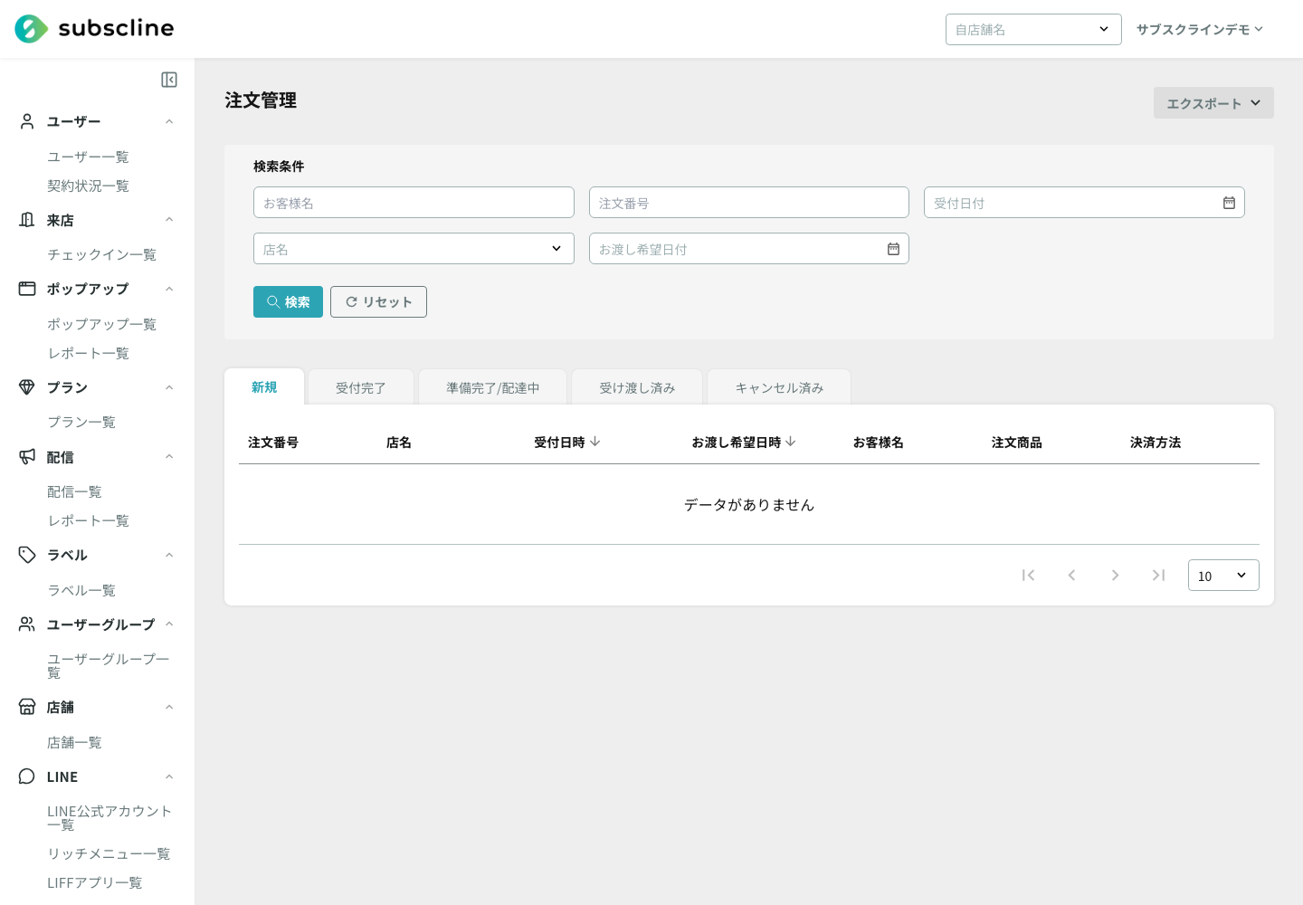1303x905 pixels.
Task: Go to the previous page of results
Action: pyautogui.click(x=1071, y=575)
